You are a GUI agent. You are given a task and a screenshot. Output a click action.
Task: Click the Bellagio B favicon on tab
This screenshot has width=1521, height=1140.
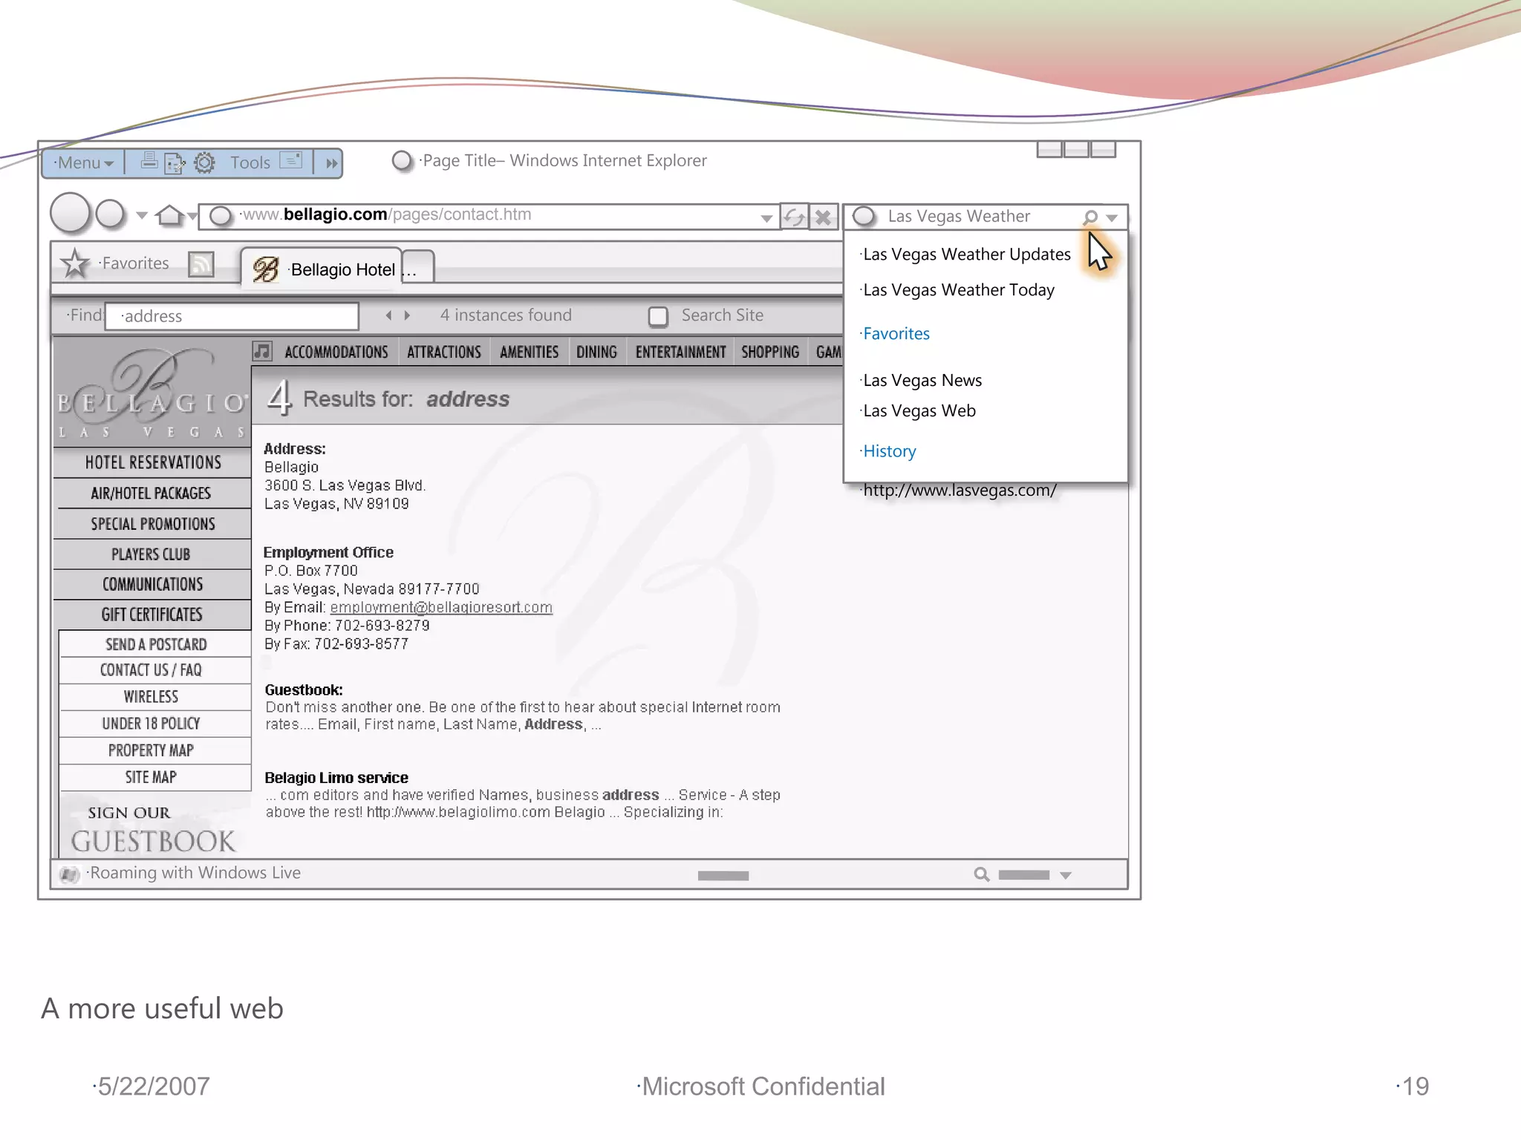point(265,269)
